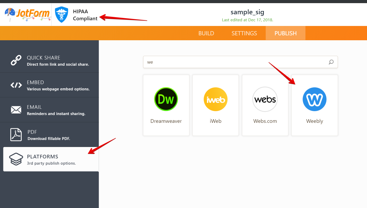Open the PUBLISH tab
The image size is (367, 208).
pyautogui.click(x=285, y=33)
